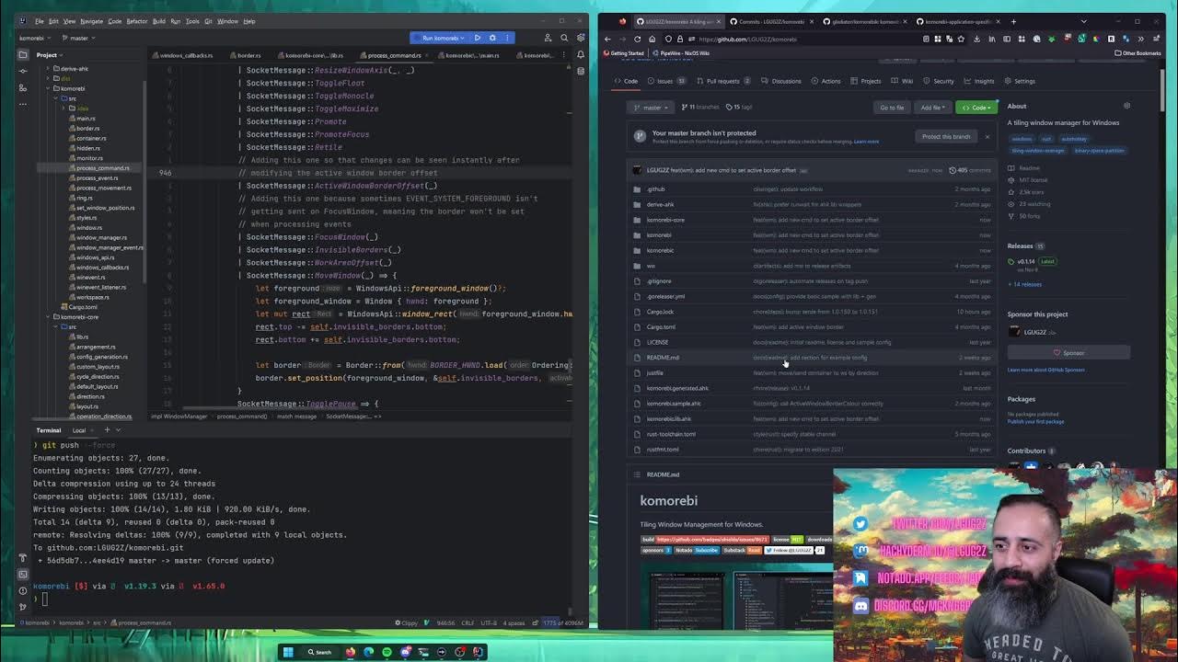Image resolution: width=1178 pixels, height=662 pixels.
Task: Switch to border.rs editor tab
Action: (x=247, y=55)
